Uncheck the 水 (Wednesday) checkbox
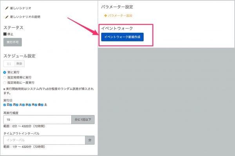Screen dimensions: 235x156 23,105
